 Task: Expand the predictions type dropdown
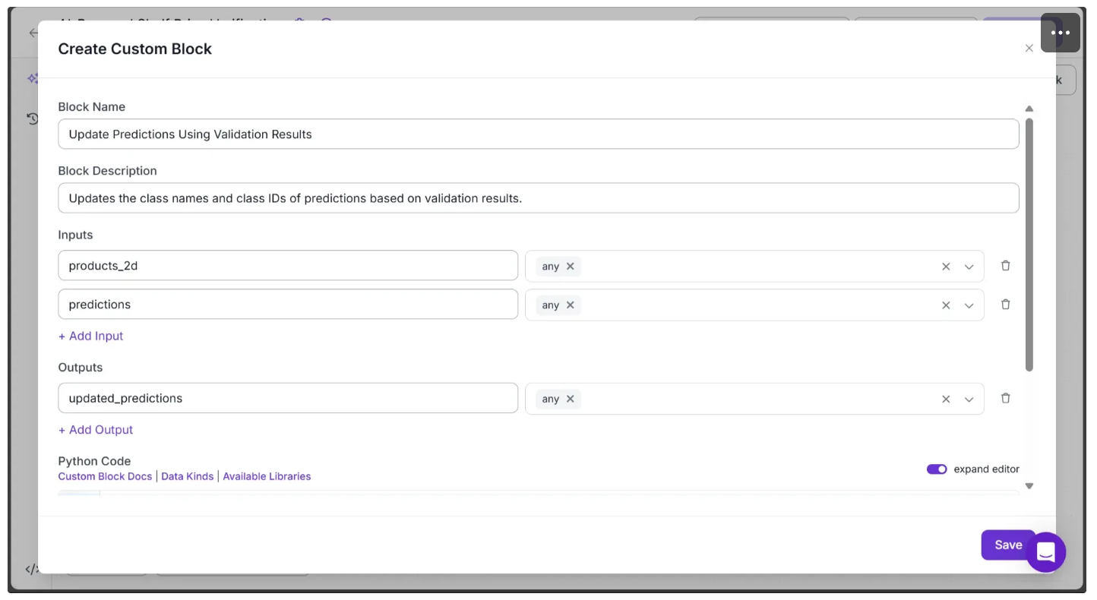point(969,305)
